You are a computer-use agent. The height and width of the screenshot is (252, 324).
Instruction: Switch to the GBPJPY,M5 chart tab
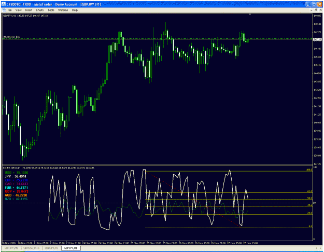[x=11, y=248]
